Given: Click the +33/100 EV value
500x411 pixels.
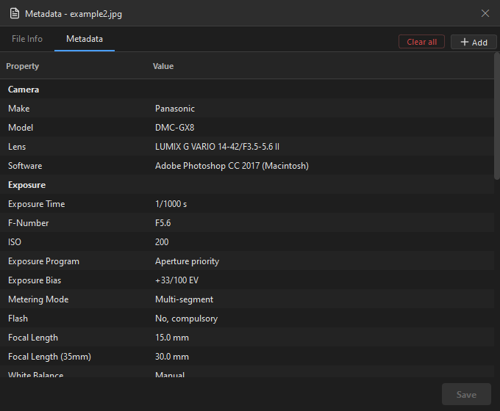Looking at the screenshot, I should tap(176, 280).
